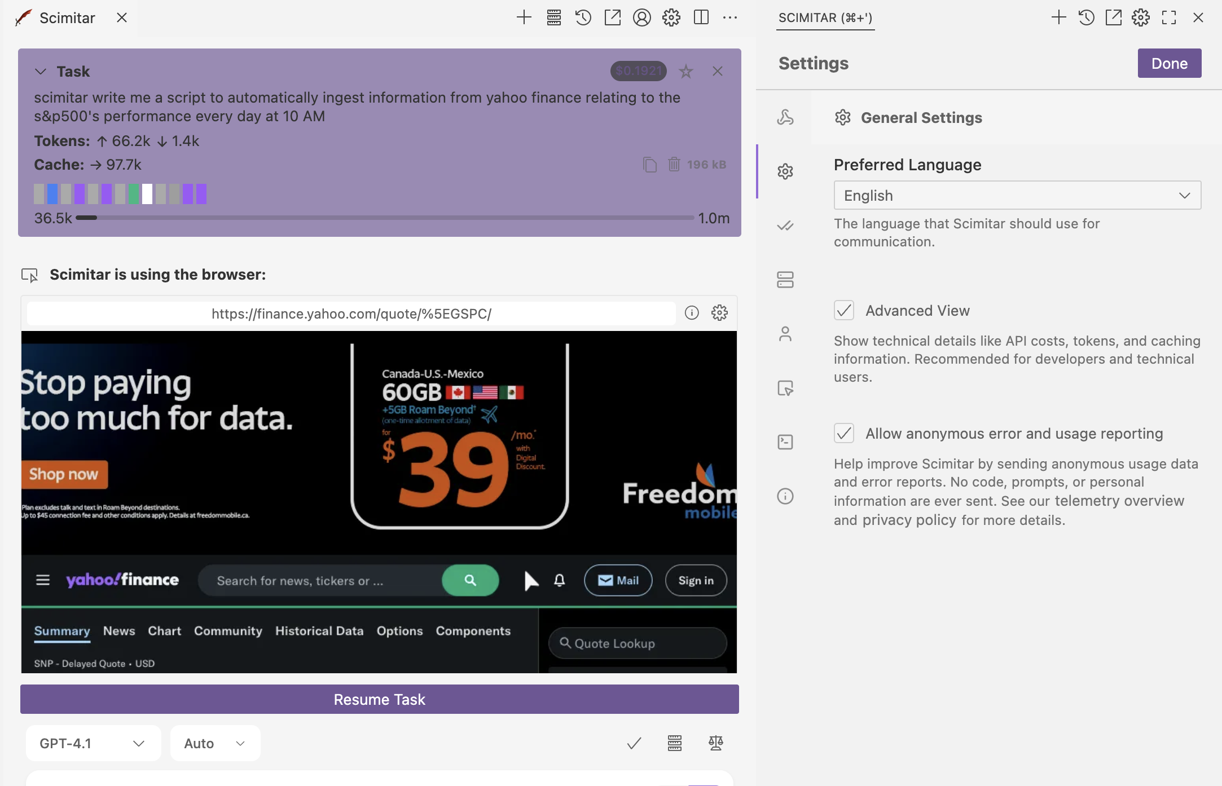
Task: Open Terminal settings sidebar tab
Action: coord(785,442)
